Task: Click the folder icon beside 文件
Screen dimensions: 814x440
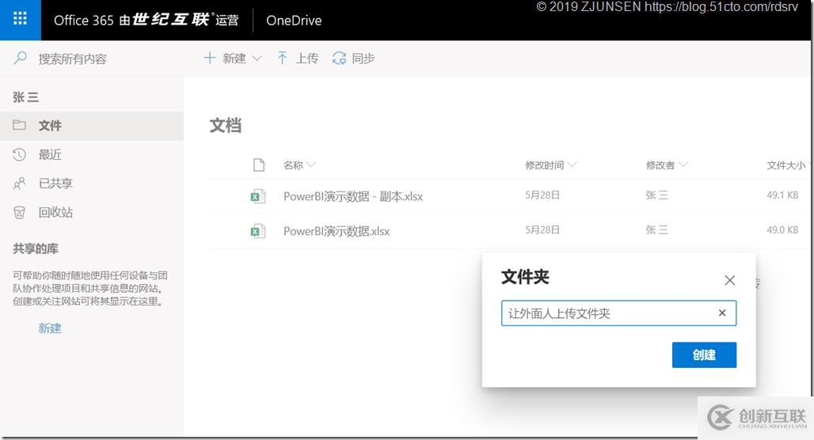Action: point(19,124)
